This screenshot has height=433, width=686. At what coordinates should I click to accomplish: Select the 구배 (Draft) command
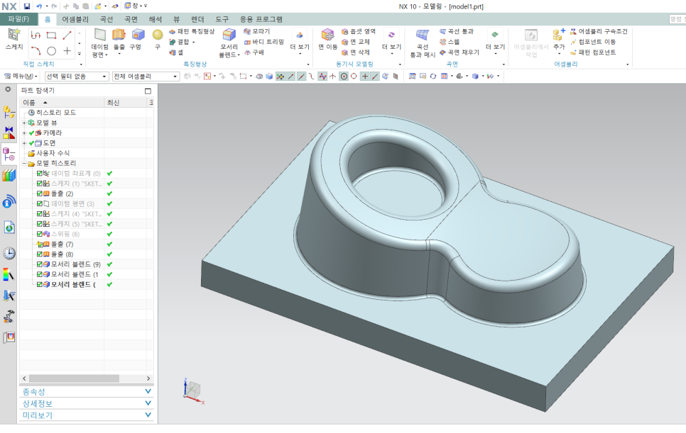(254, 52)
